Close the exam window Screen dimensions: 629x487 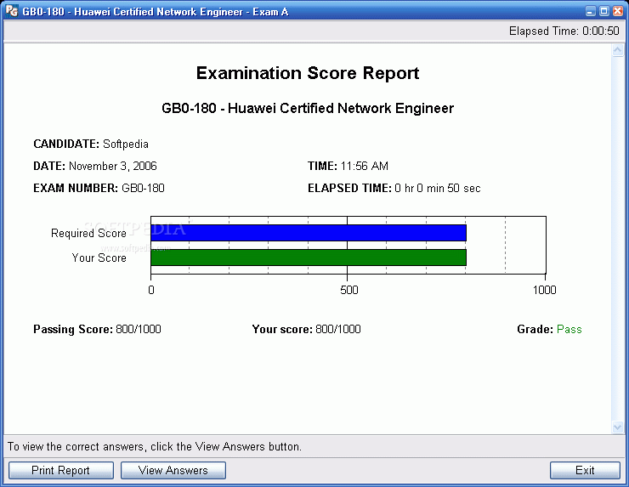[618, 11]
